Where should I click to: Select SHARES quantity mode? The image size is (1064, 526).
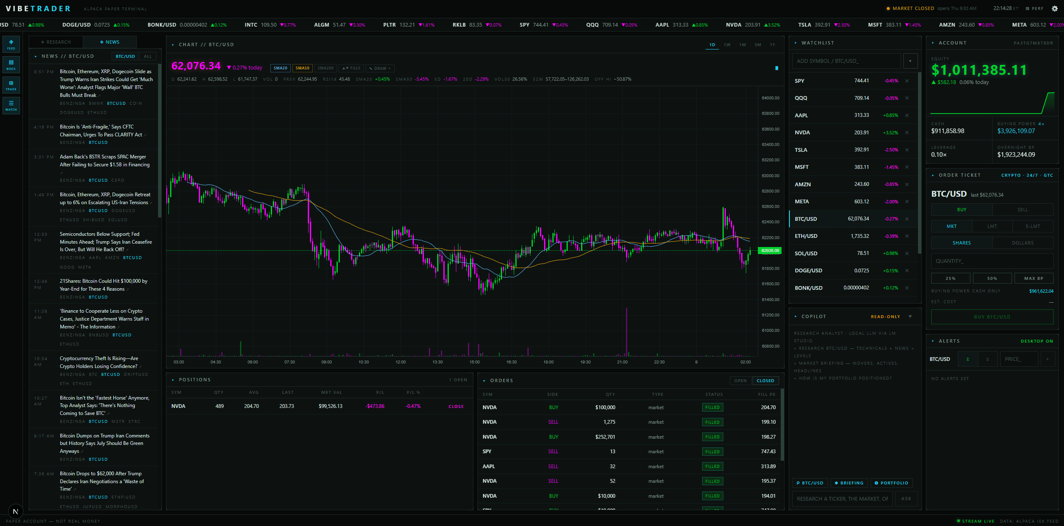coord(962,243)
